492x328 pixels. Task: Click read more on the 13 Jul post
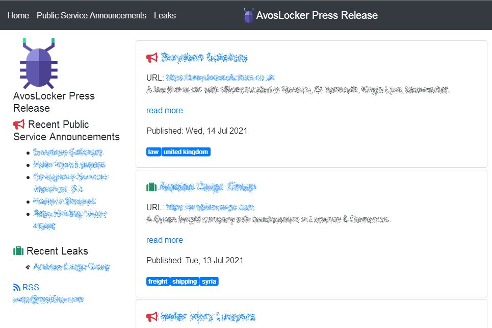click(x=164, y=240)
